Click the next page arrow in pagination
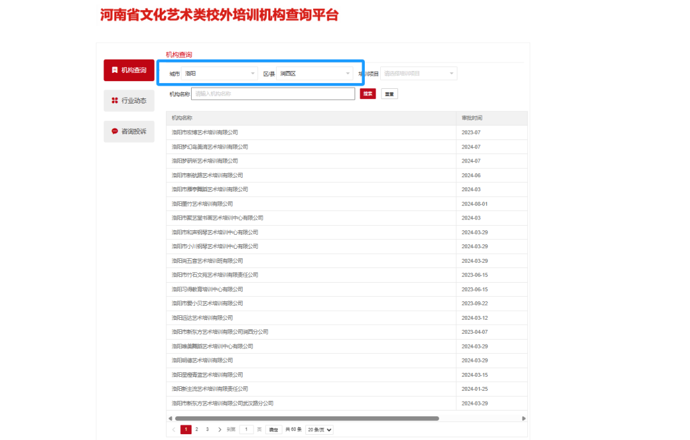The image size is (690, 440). pyautogui.click(x=220, y=429)
